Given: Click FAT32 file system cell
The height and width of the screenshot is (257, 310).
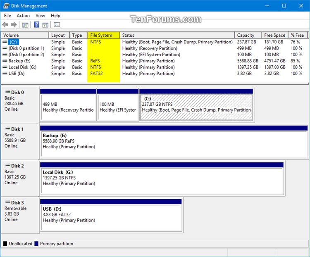Looking at the screenshot, I should (96, 74).
